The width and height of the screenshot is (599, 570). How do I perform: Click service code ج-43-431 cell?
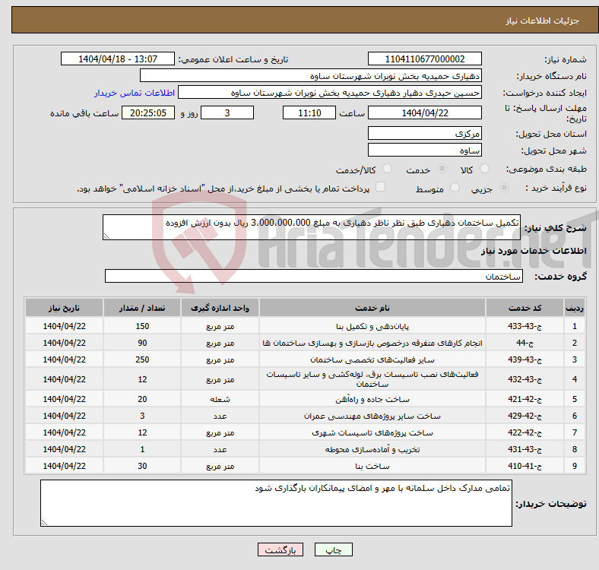(x=525, y=450)
